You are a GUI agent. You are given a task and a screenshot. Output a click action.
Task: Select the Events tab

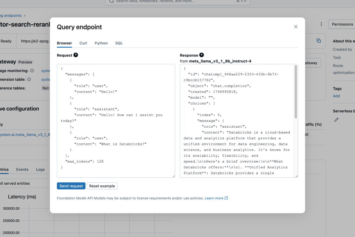[x=22, y=169]
